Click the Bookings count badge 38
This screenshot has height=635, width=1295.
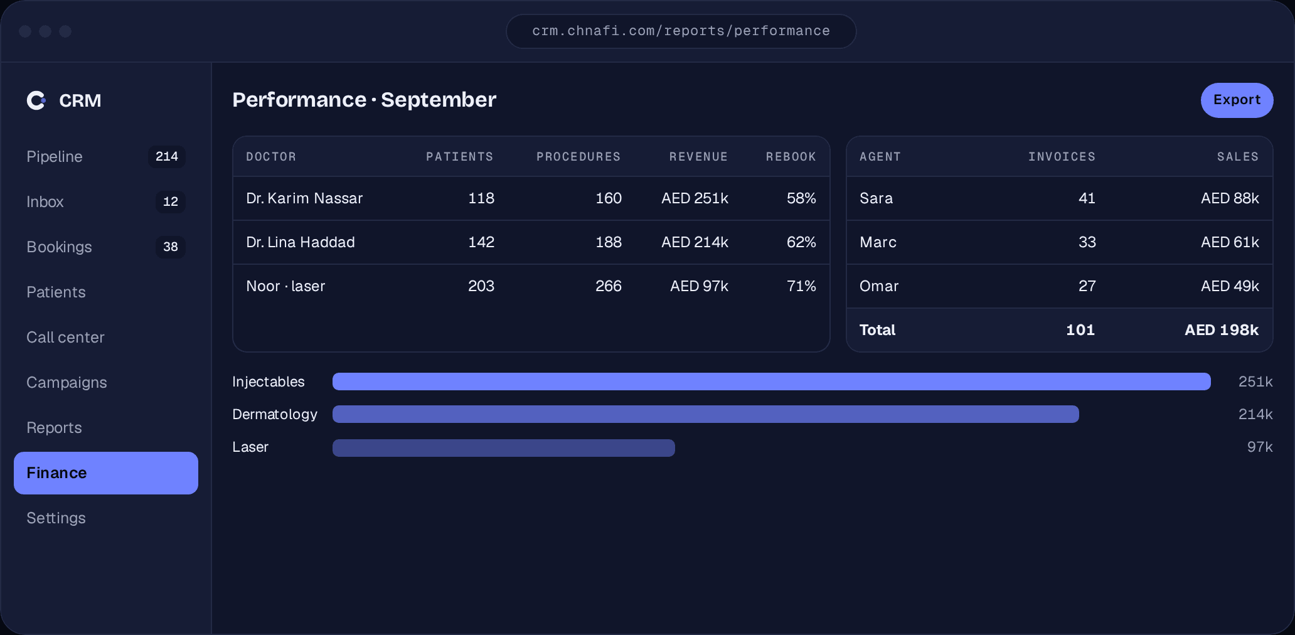(x=171, y=247)
